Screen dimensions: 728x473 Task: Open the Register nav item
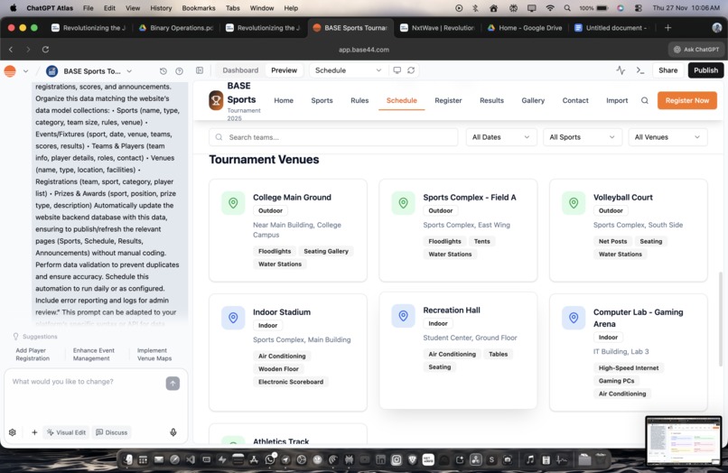tap(448, 100)
